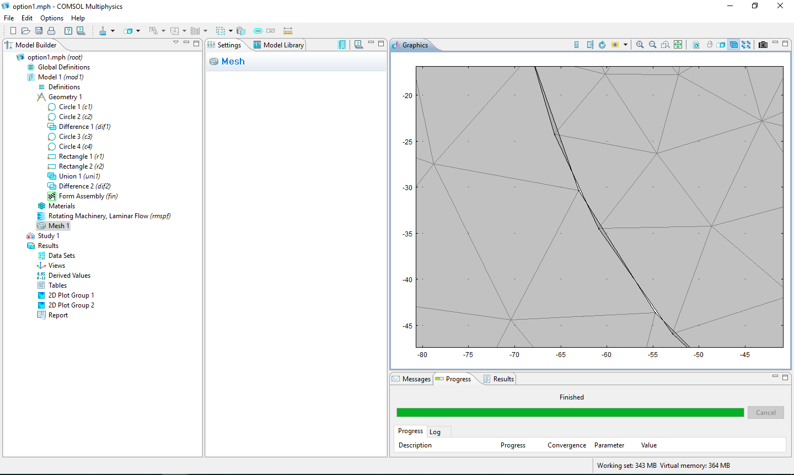Open the Options menu
The image size is (794, 475).
click(x=52, y=18)
